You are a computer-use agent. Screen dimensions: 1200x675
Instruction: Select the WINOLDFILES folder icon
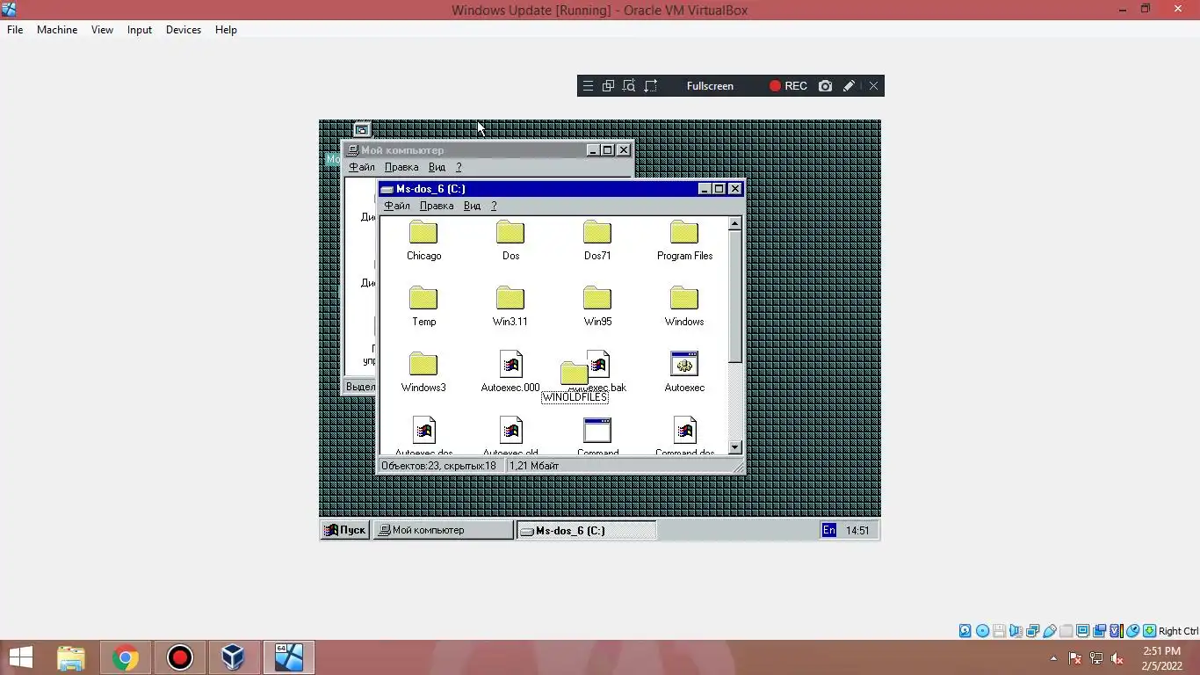click(x=574, y=374)
